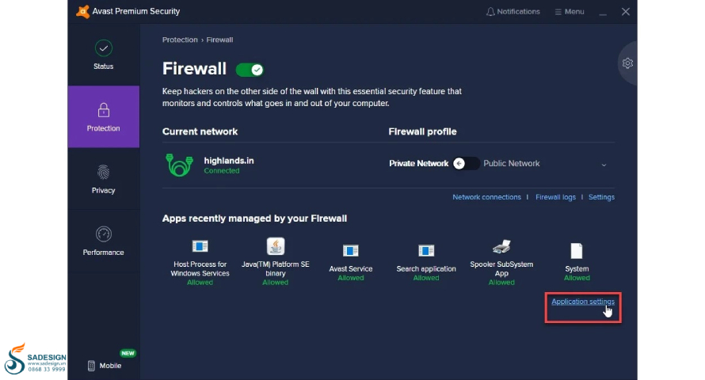Switch firewall profile toggle to Public Network
The width and height of the screenshot is (705, 380).
pyautogui.click(x=465, y=164)
